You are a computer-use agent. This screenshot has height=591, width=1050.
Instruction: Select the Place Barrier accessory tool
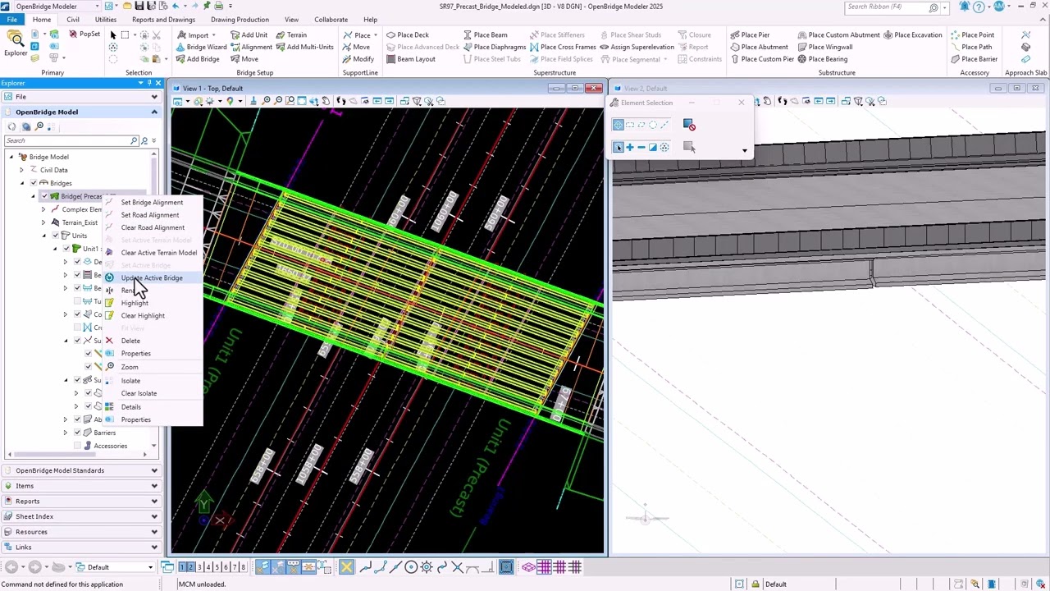[973, 59]
